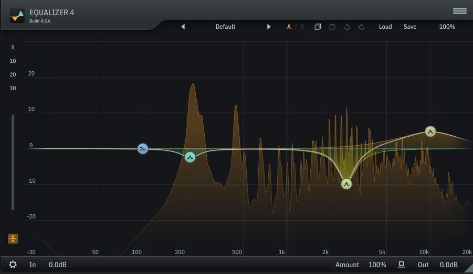This screenshot has width=473, height=274.
Task: Open the Default preset name menu
Action: click(x=225, y=27)
